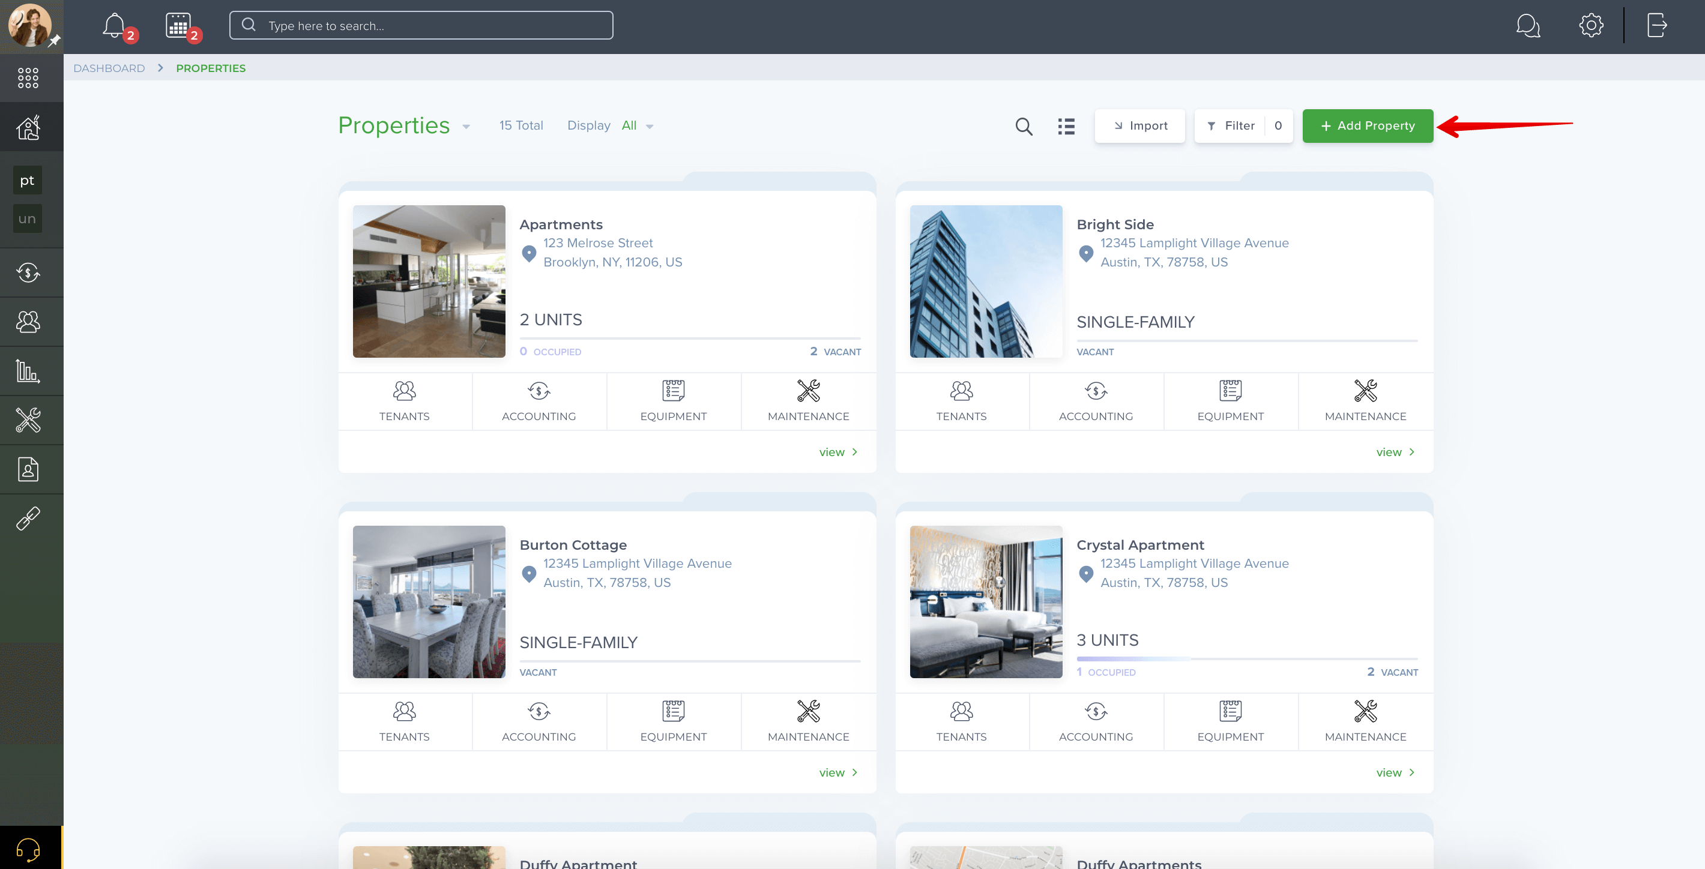Open the Reports chart icon in sidebar

(x=28, y=371)
